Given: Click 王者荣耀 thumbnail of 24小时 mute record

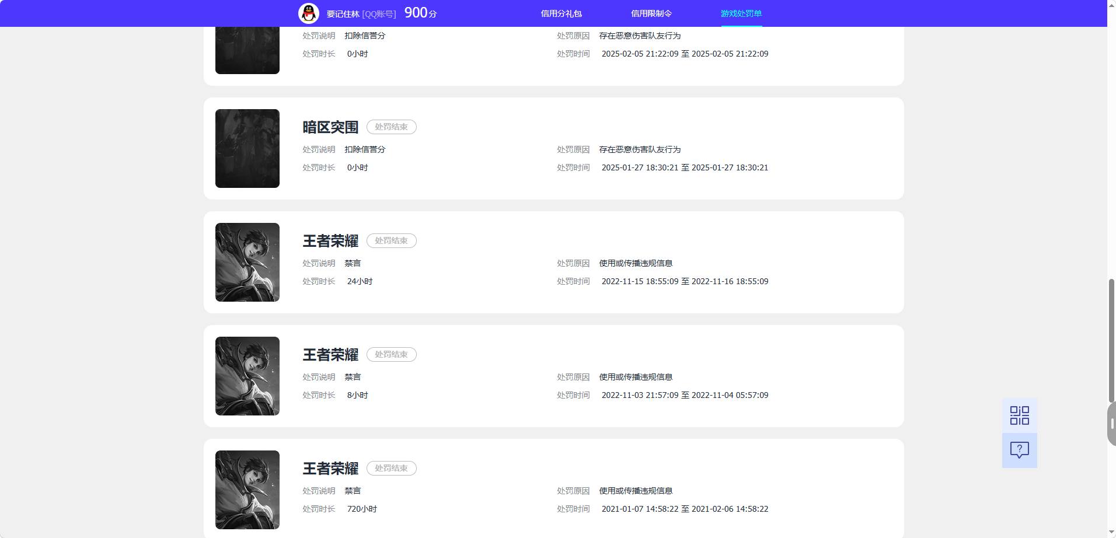Looking at the screenshot, I should [x=247, y=262].
